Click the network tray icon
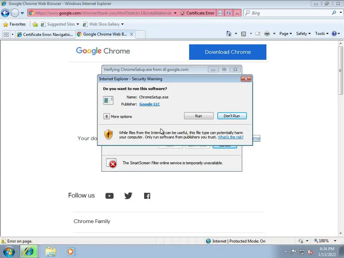Image resolution: width=344 pixels, height=258 pixels. point(302,252)
